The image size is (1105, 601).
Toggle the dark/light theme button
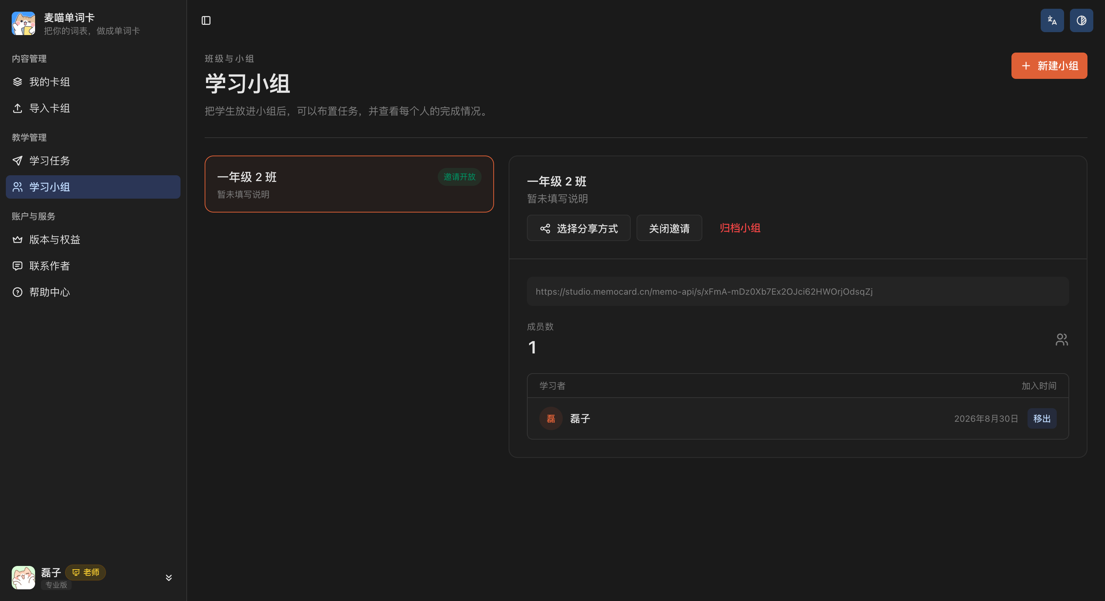tap(1081, 20)
